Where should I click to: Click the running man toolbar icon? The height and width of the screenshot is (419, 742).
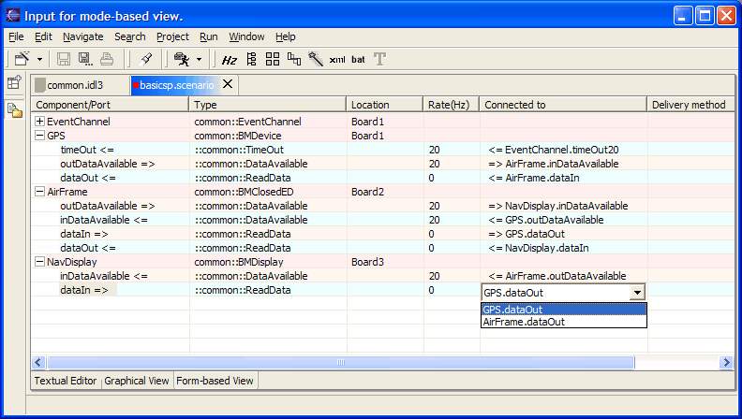(x=181, y=60)
